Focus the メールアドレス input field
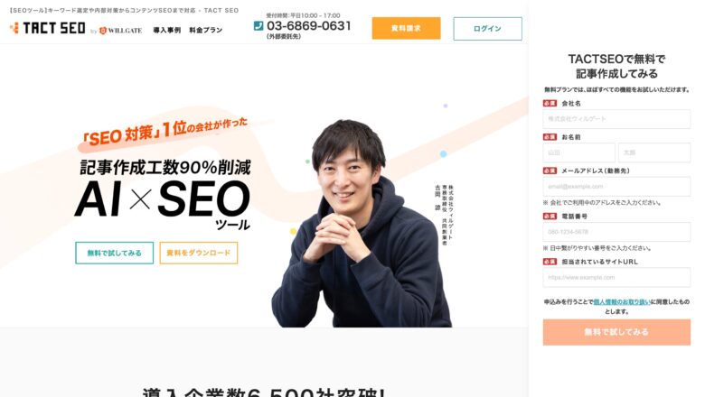The width and height of the screenshot is (705, 397). (x=616, y=186)
